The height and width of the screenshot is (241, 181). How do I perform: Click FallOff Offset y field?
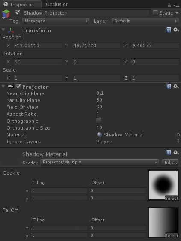(118, 235)
